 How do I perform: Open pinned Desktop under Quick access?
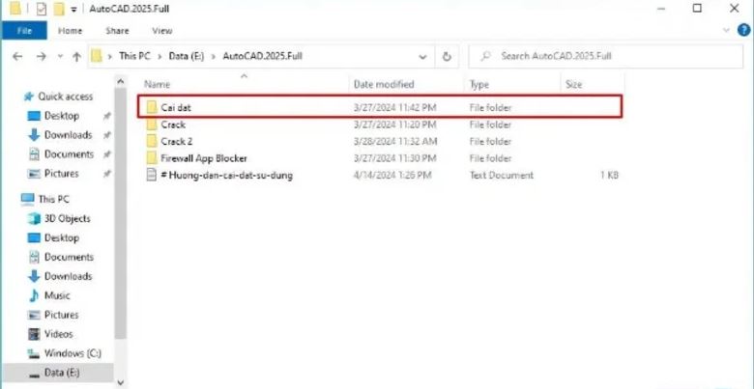pyautogui.click(x=61, y=116)
